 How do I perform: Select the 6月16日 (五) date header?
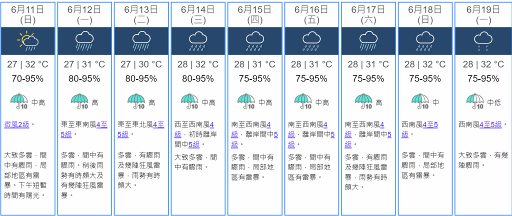[x=311, y=14]
